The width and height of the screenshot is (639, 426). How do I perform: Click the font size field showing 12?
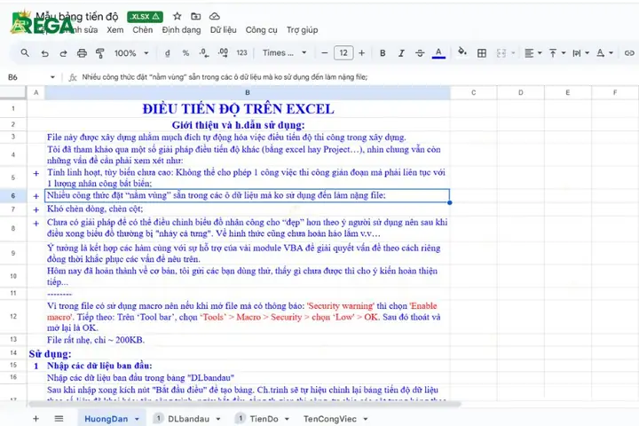pyautogui.click(x=343, y=53)
